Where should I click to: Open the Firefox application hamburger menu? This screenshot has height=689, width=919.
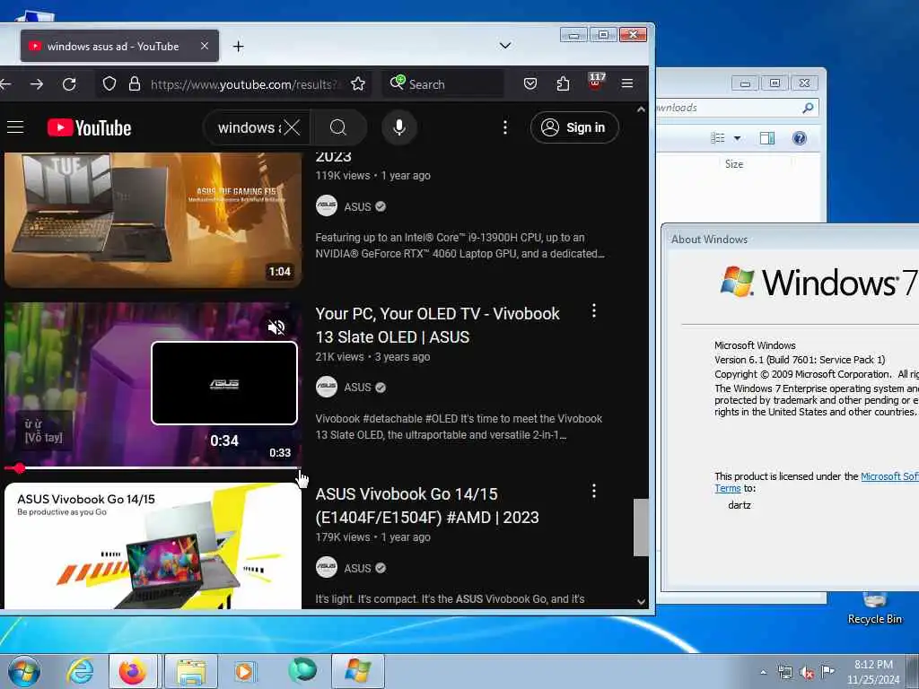pos(627,83)
